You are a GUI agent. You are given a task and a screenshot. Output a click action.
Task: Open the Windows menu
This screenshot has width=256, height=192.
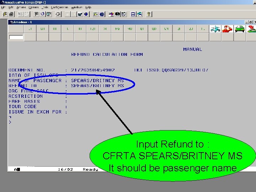coord(76,7)
